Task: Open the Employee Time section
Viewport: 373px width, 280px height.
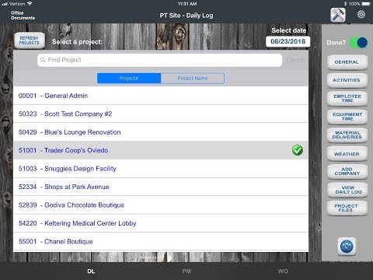Action: click(347, 99)
